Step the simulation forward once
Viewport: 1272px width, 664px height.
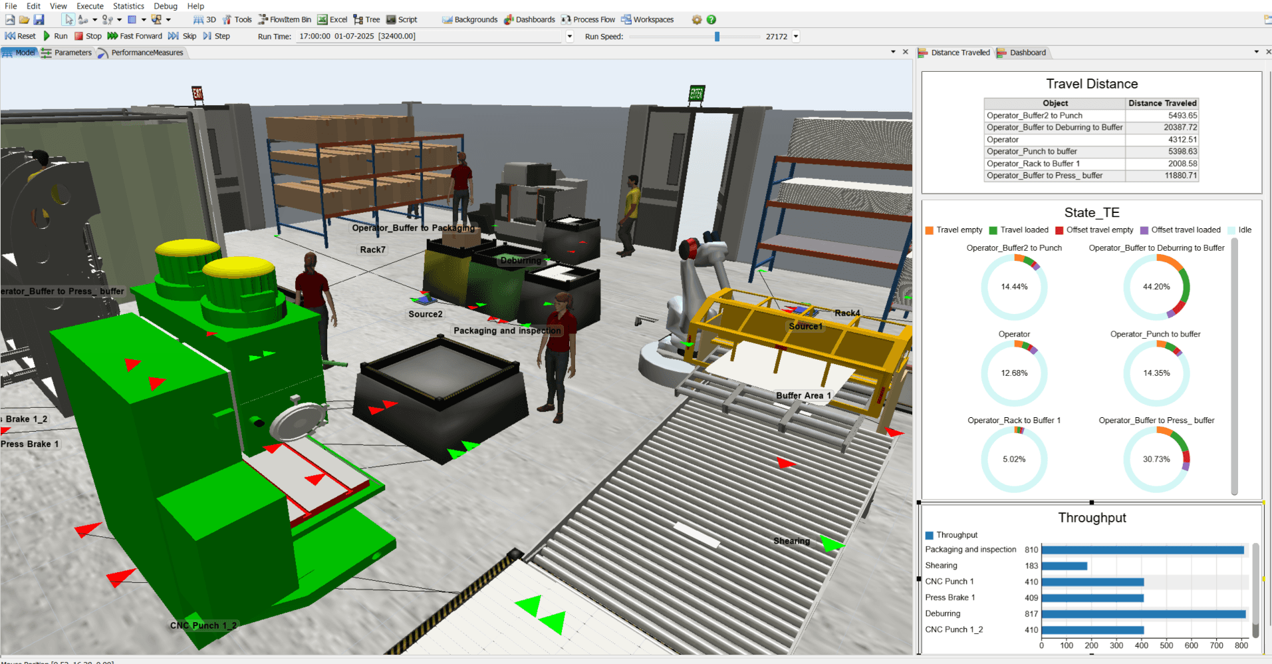pos(217,36)
